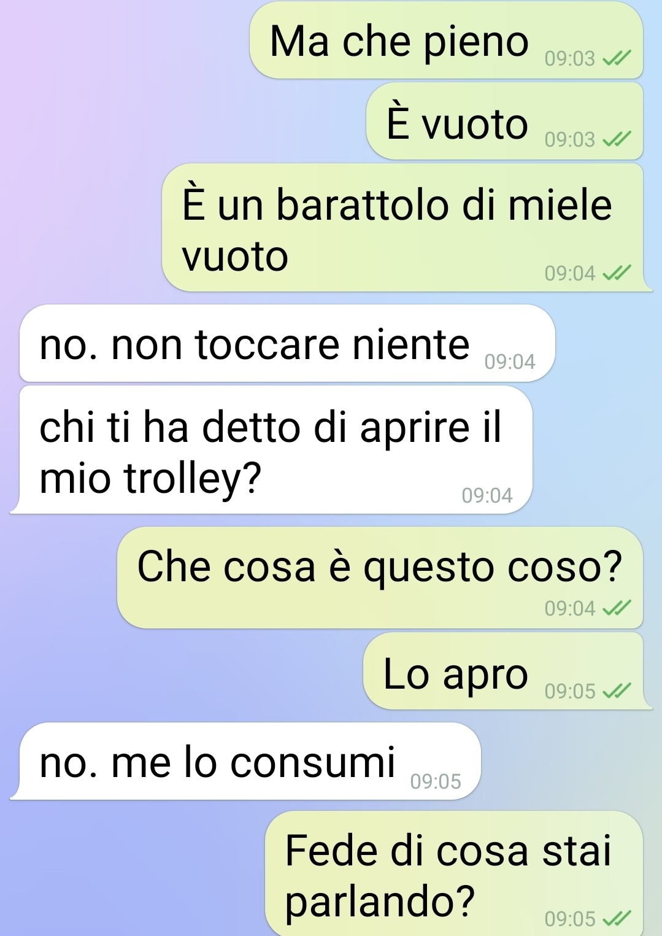Tap the 'Che cosa è questo coso?' bubble
This screenshot has height=936, width=662.
coord(380,578)
